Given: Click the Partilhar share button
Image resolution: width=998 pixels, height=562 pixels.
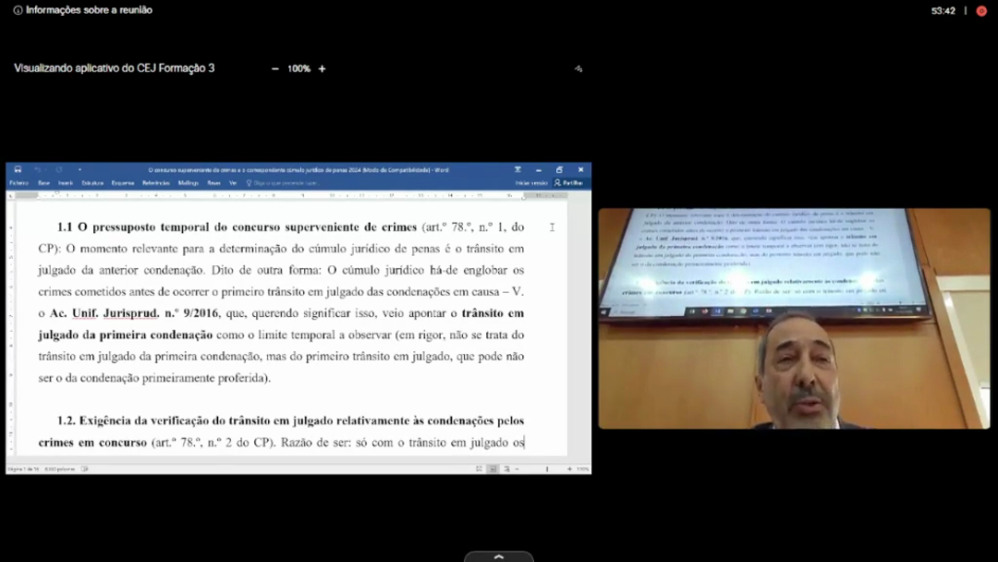Looking at the screenshot, I should pyautogui.click(x=568, y=183).
